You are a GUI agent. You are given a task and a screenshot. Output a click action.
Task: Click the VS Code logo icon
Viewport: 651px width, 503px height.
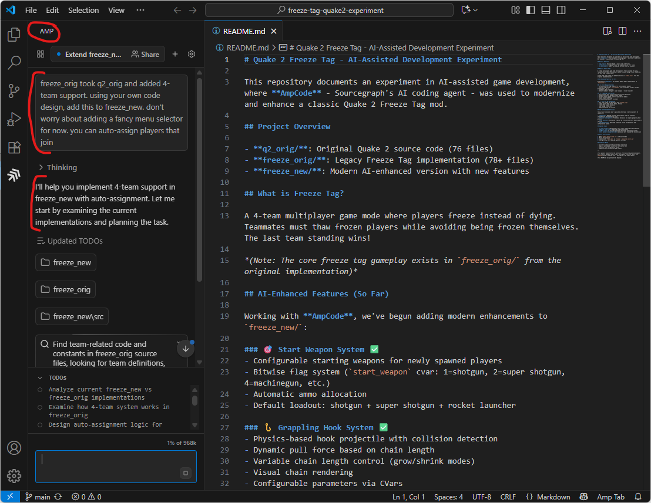[11, 10]
